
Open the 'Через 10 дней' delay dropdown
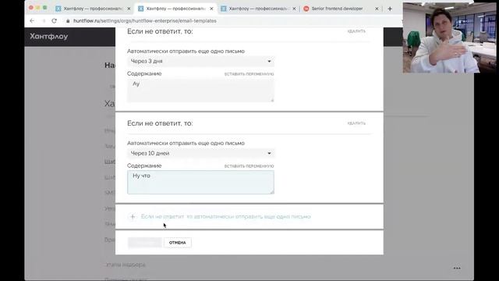point(200,153)
